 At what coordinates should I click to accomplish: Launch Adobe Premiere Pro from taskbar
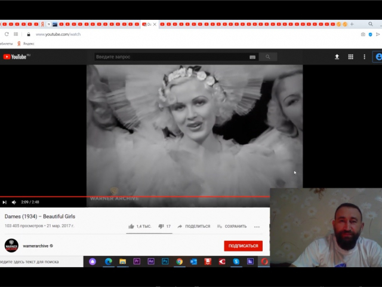(x=137, y=262)
